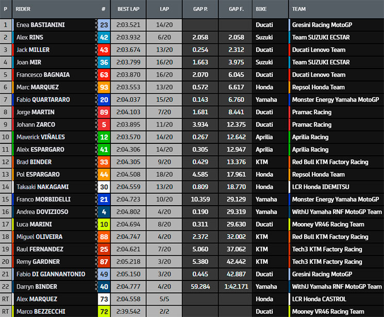Select rider name Pol ESPARGARO

(38, 174)
